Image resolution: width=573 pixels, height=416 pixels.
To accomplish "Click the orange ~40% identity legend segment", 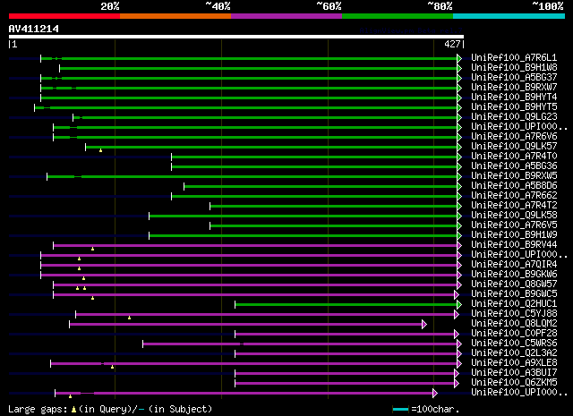I will [175, 16].
